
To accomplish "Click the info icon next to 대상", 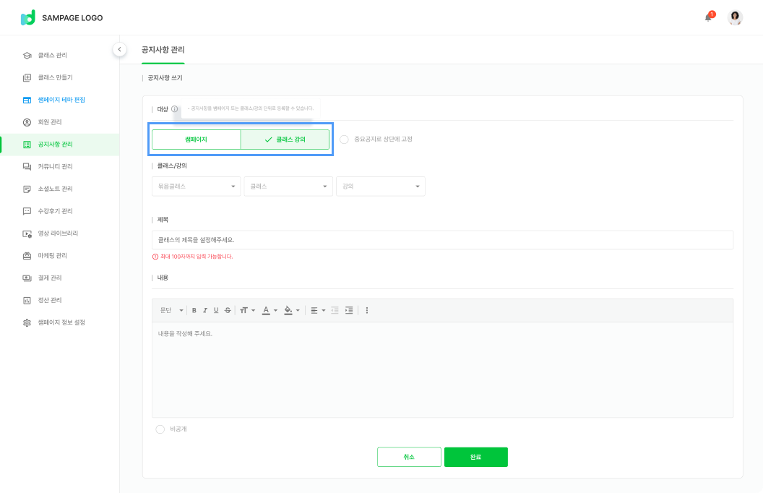I will click(174, 109).
